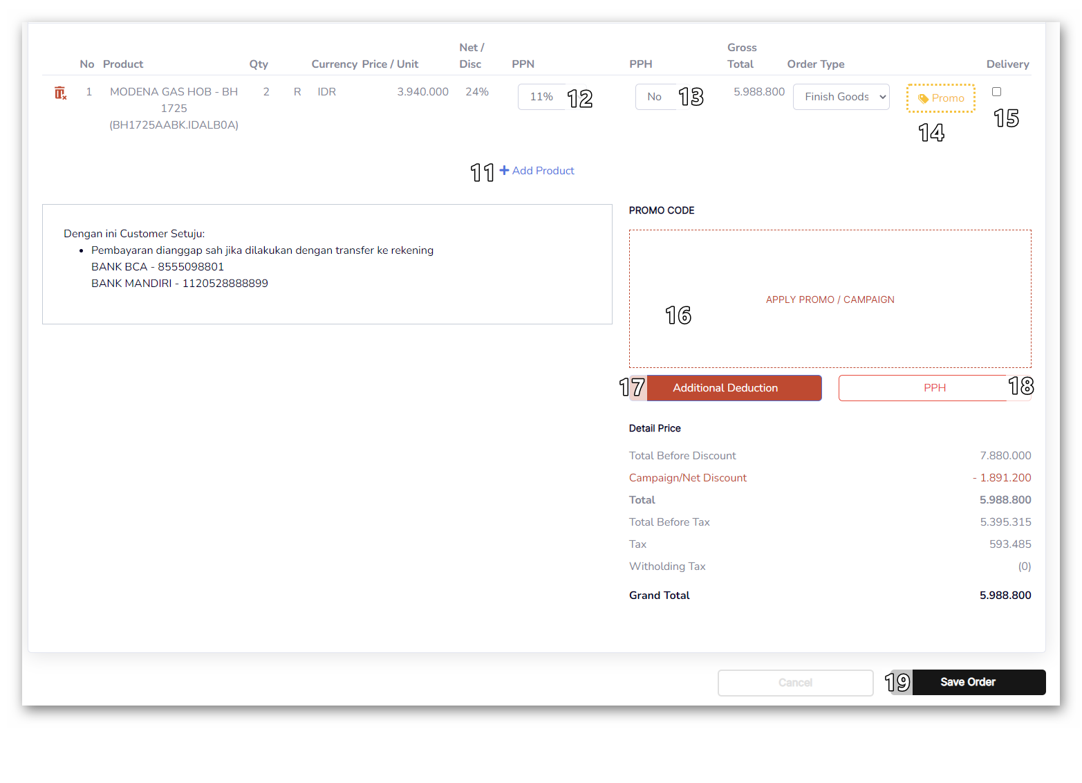Viewport: 1082px width, 783px height.
Task: Save the order with Save Order
Action: click(967, 682)
